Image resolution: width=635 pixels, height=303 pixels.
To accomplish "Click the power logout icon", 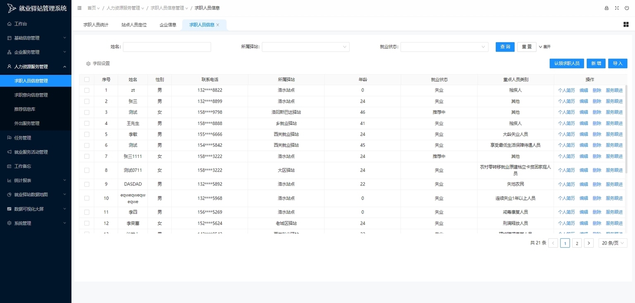I will [627, 8].
